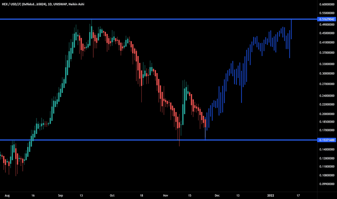The image size is (337, 199).
Task: Click the 17 date label after 2022
Action: 298,195
